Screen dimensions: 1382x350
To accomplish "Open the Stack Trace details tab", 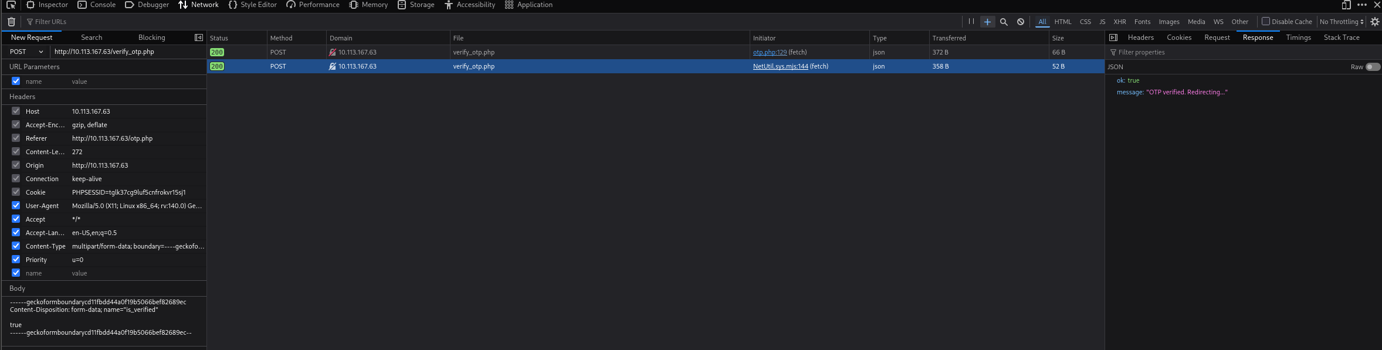I will click(1342, 38).
